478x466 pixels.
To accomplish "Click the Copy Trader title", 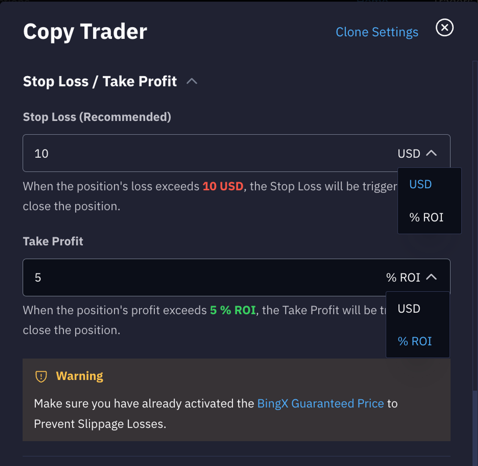I will pyautogui.click(x=85, y=32).
